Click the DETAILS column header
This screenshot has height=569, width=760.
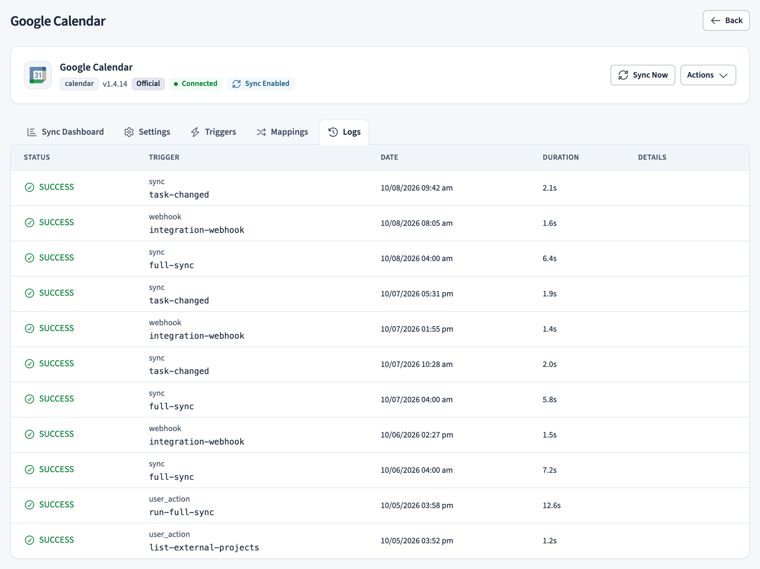(652, 158)
